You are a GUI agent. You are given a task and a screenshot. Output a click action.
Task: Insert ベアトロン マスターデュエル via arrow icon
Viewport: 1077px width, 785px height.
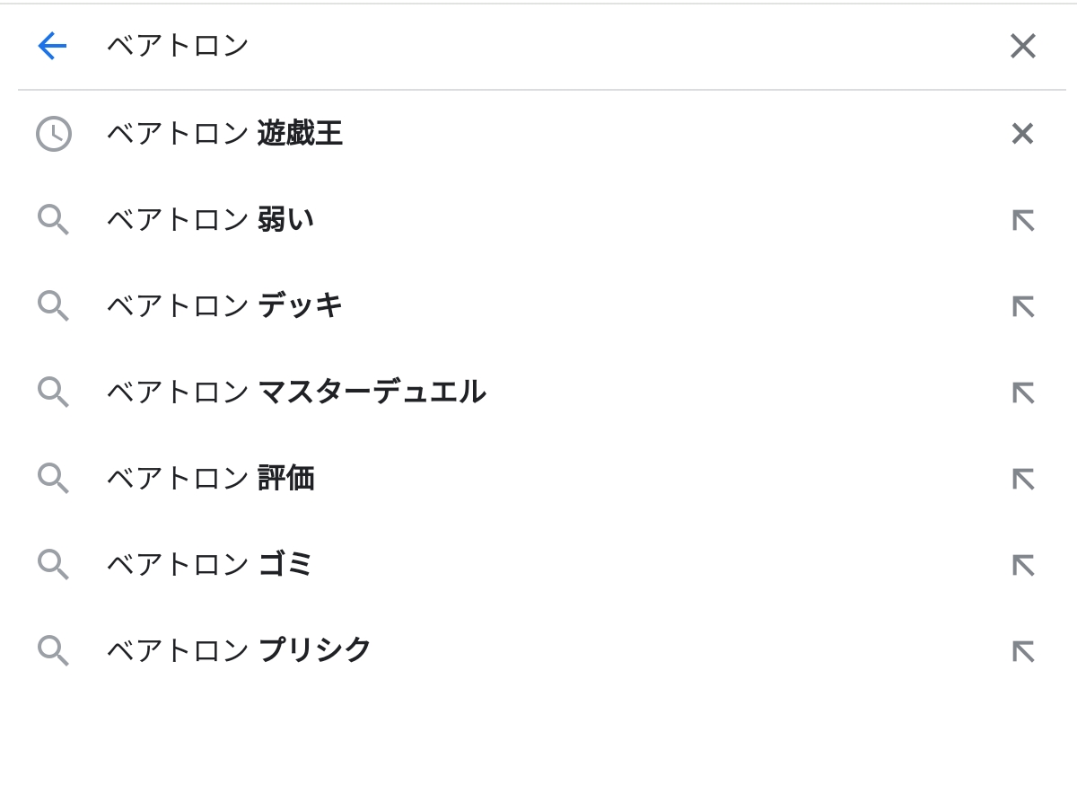[1022, 392]
